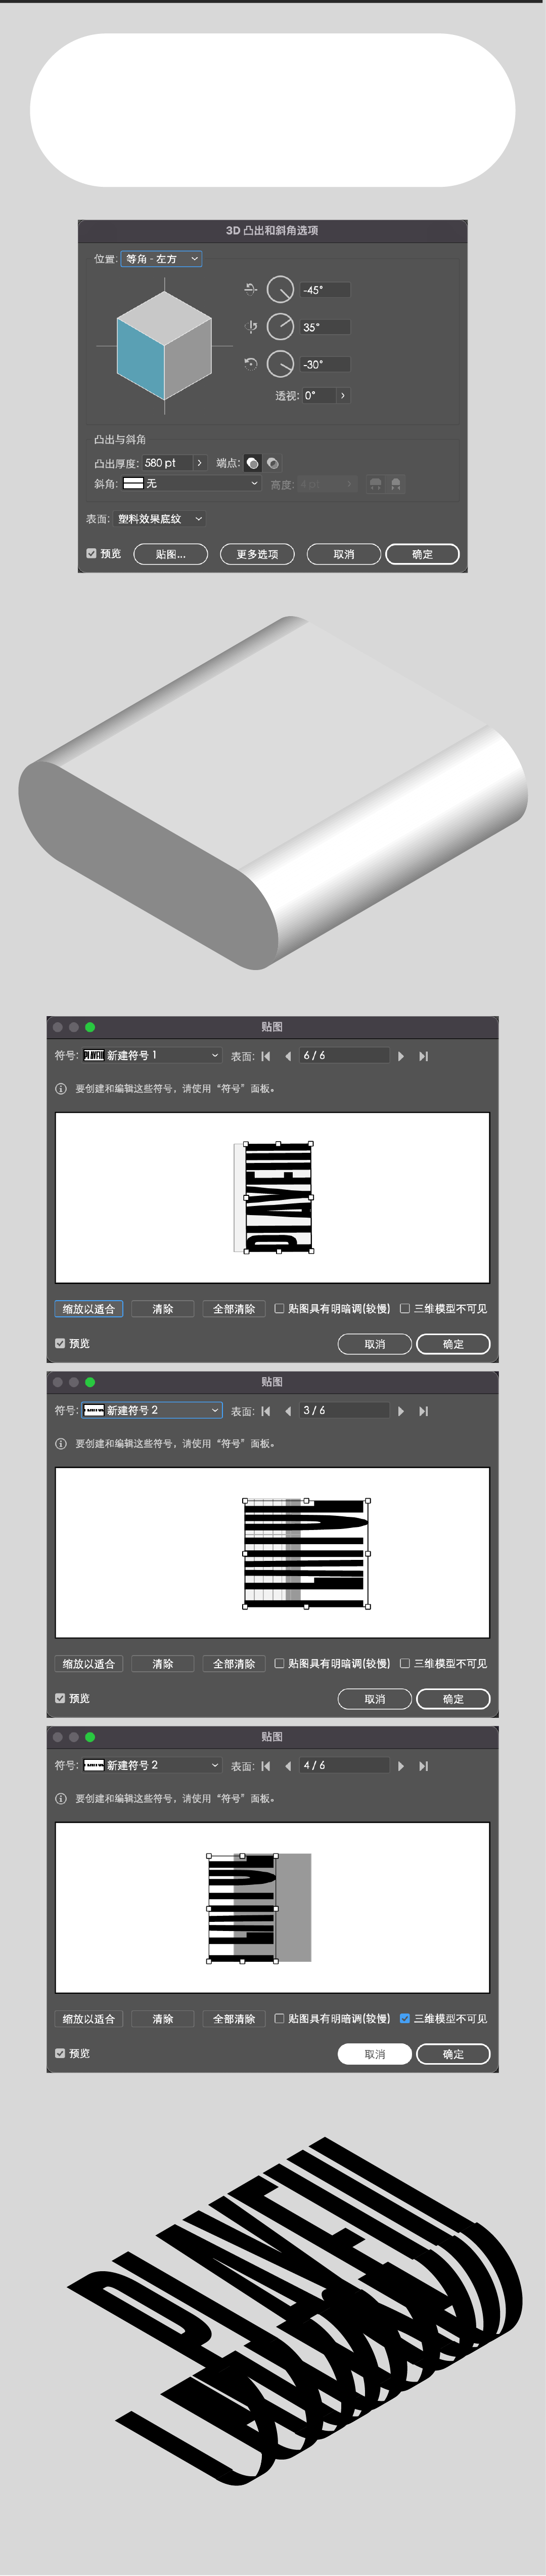Screen dimensions: 546x2576
Task: Go to first surface in 4/6 dialog
Action: pyautogui.click(x=265, y=1766)
